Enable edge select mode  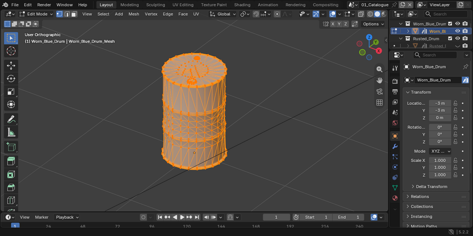pos(67,14)
